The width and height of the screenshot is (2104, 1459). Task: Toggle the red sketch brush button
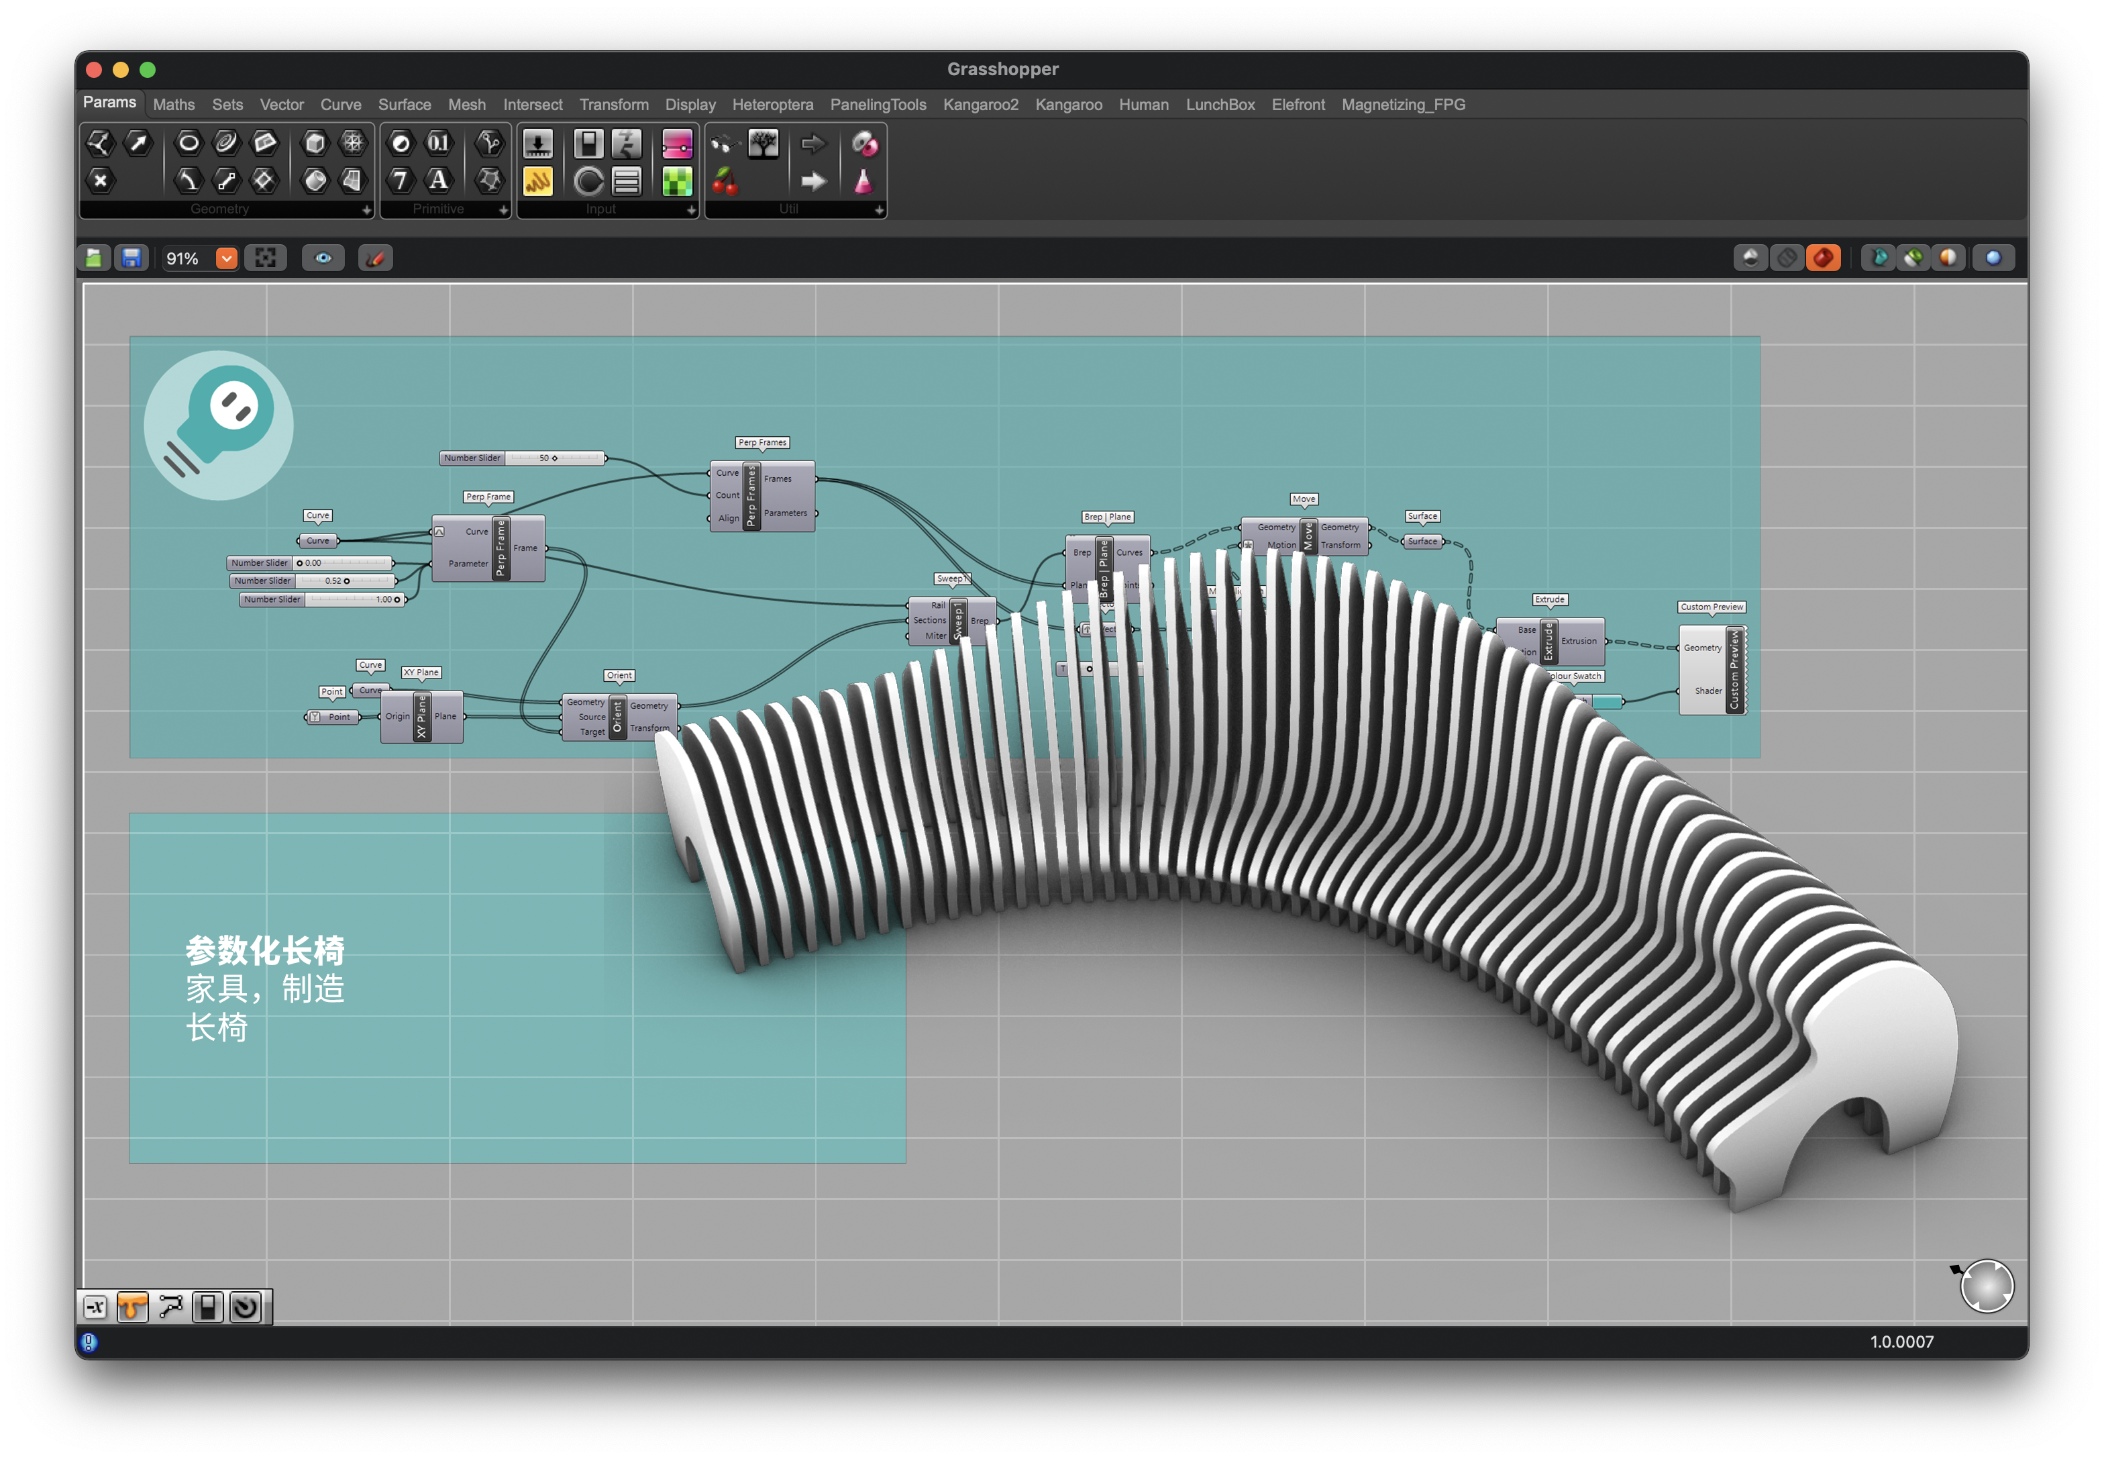(375, 258)
